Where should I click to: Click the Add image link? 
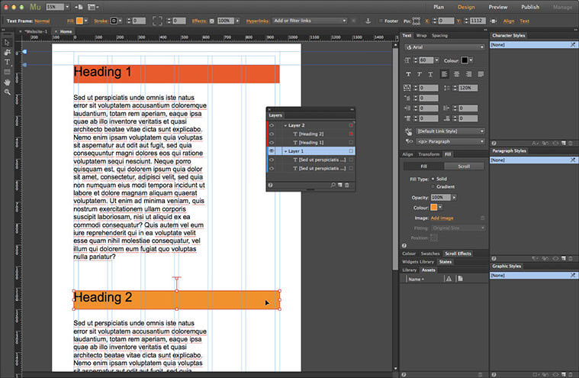(x=444, y=218)
